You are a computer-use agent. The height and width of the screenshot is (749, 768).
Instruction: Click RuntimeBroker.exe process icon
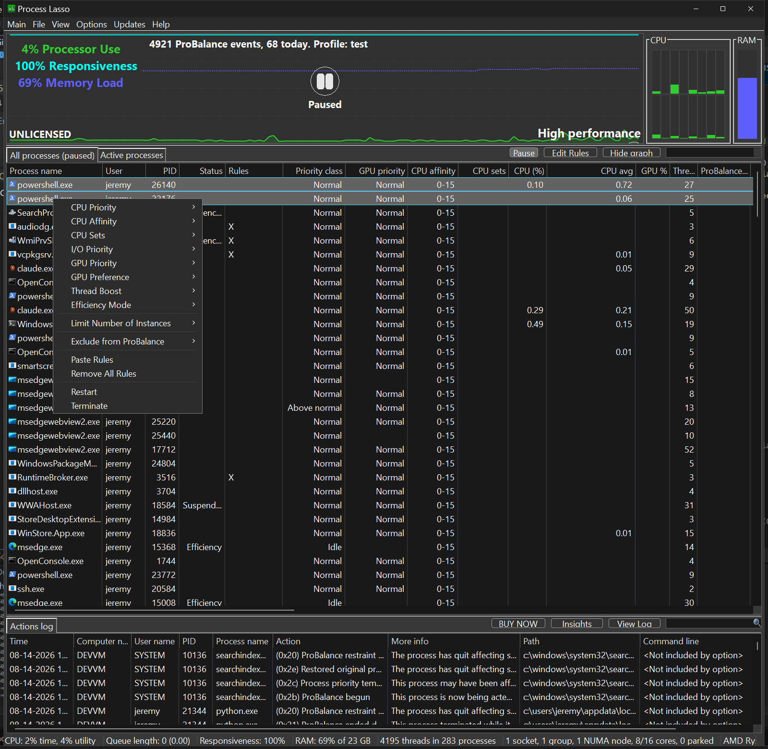[12, 477]
